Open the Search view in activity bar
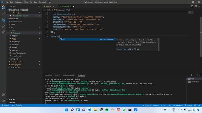This screenshot has height=113, width=202. pos(3,13)
